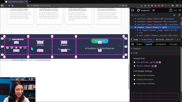Screen dimensions: 182x102
Task: Open the Firefox hamburger menu
Action: 180,6
